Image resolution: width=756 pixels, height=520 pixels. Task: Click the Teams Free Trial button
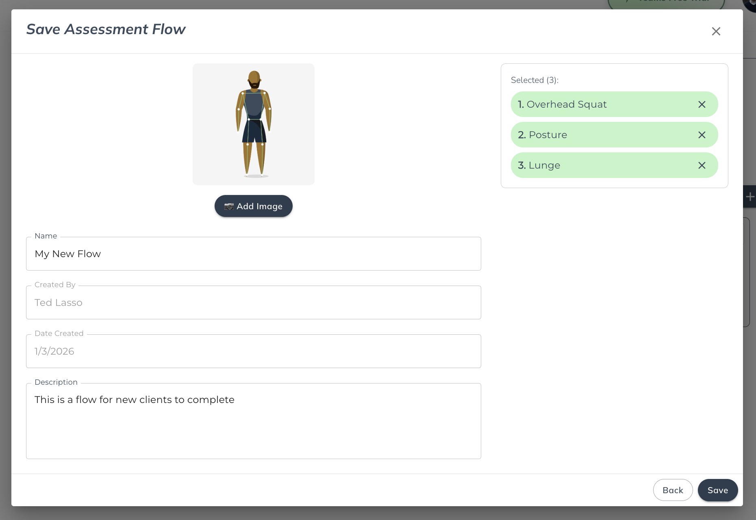(x=667, y=3)
